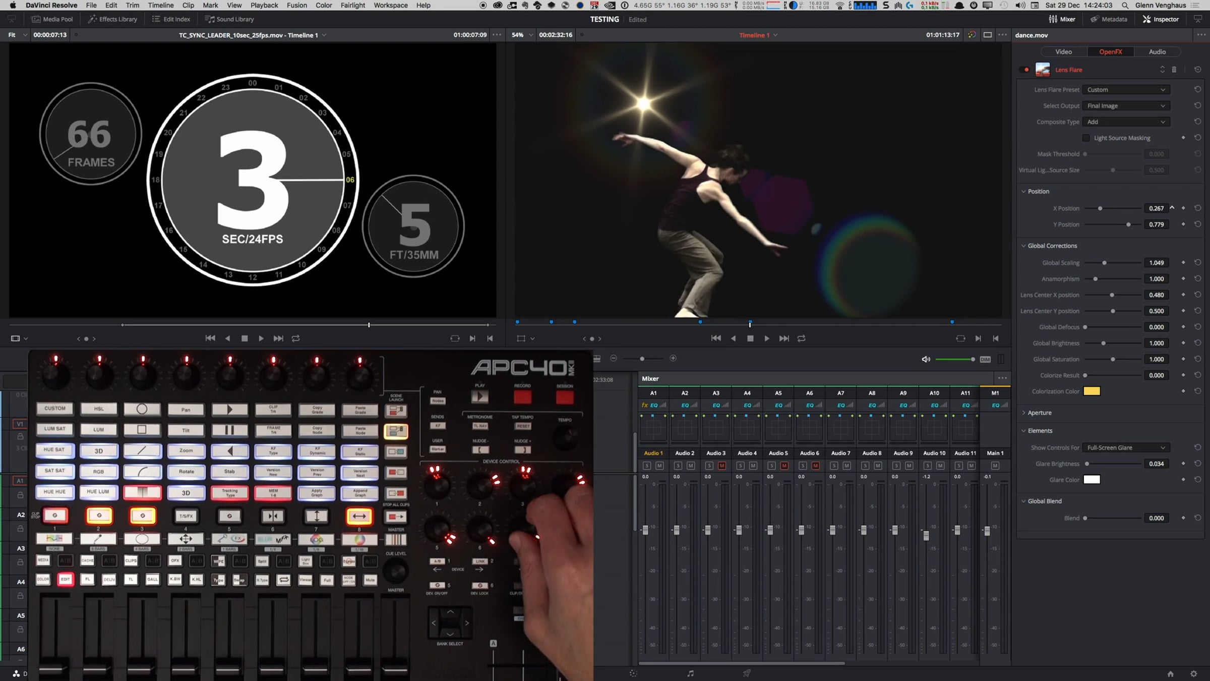Unmute the Audio 5 mixer channel
Image resolution: width=1210 pixels, height=681 pixels.
784,466
